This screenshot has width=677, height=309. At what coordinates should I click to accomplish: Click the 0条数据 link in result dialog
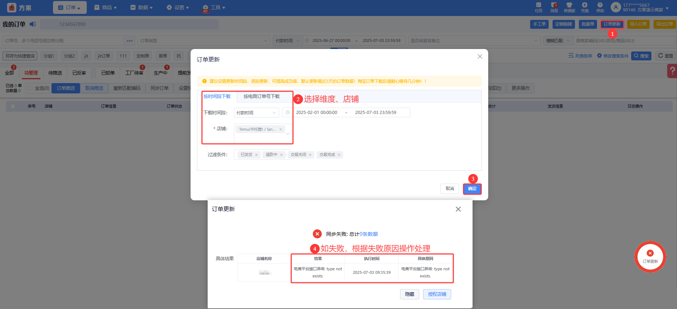[x=369, y=234]
